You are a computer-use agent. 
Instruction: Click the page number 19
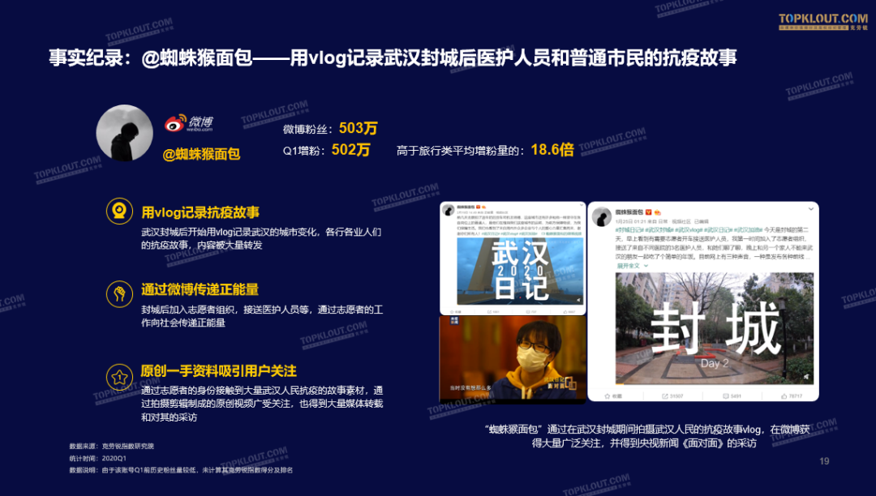coord(824,461)
